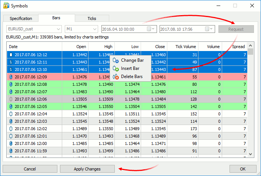Click candle icon of the 12:10 row
261x176 pixels.
coord(11,70)
